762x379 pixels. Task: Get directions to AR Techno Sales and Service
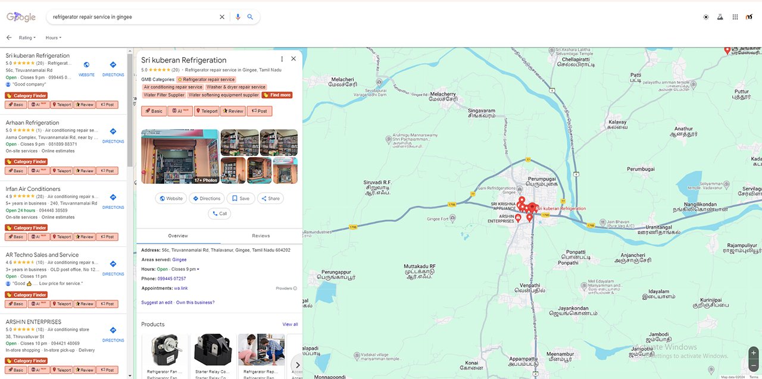click(x=113, y=267)
